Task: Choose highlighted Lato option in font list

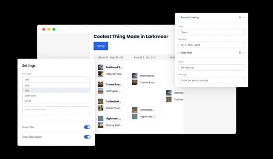Action: (x=56, y=91)
